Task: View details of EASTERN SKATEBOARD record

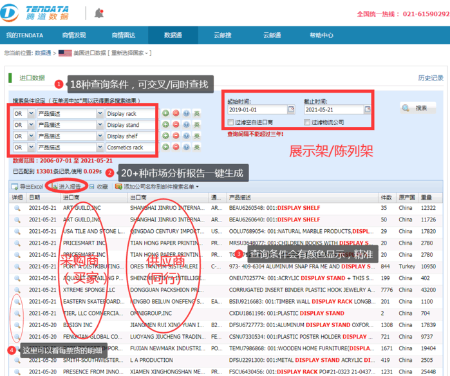Action: coord(17,302)
